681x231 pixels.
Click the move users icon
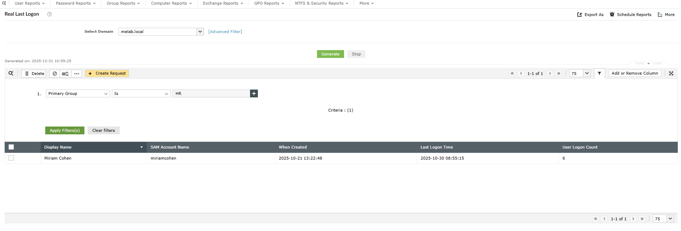(65, 74)
